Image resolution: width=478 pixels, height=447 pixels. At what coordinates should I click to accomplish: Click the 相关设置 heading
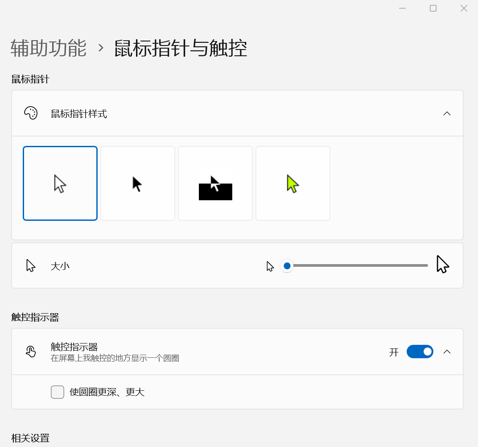(30, 438)
